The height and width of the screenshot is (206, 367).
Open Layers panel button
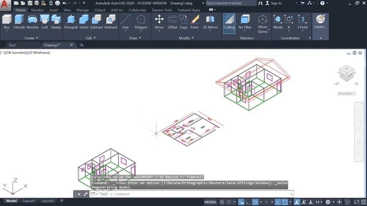(320, 22)
